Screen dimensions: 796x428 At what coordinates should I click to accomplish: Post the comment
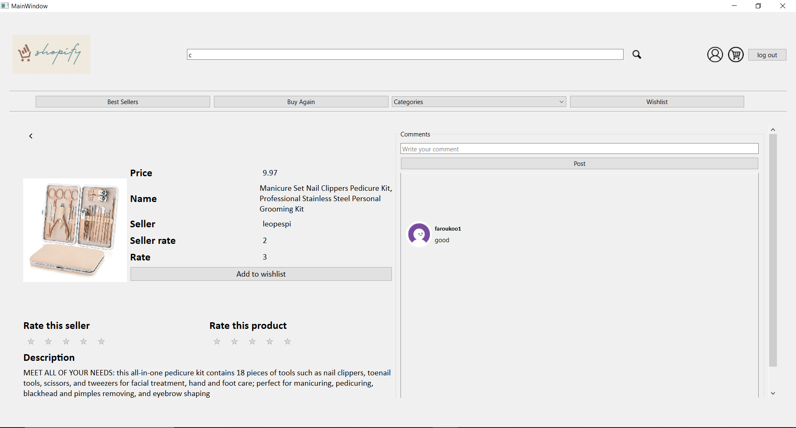click(x=580, y=163)
